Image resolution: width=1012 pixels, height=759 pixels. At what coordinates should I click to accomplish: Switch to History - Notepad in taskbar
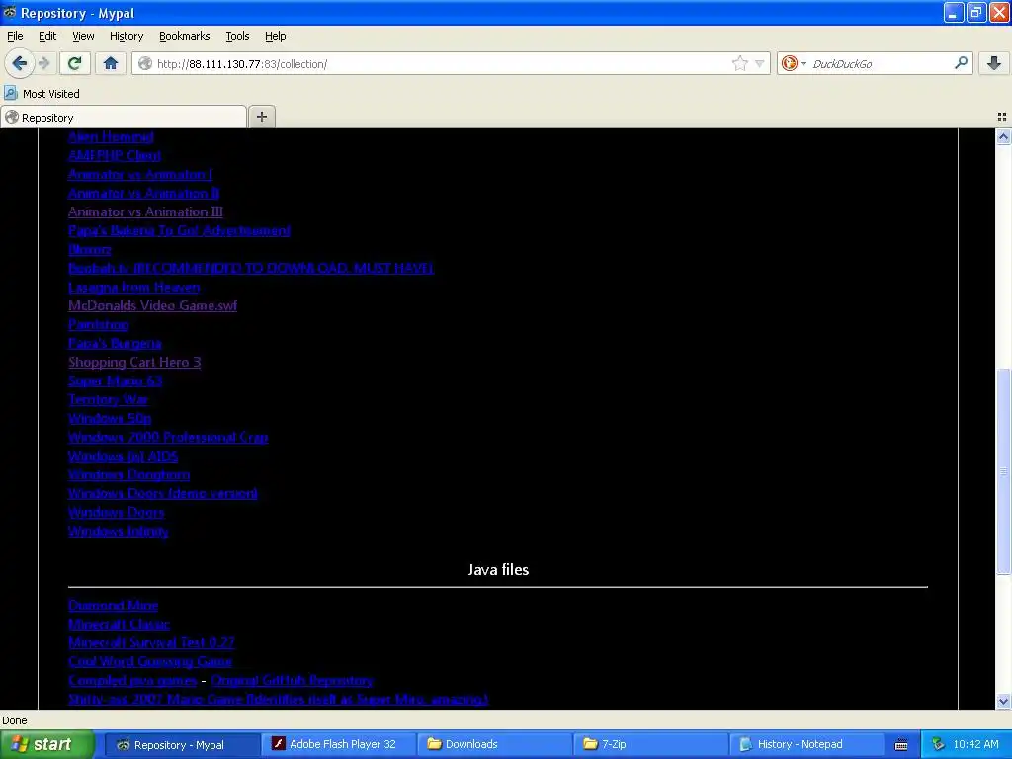pos(806,744)
